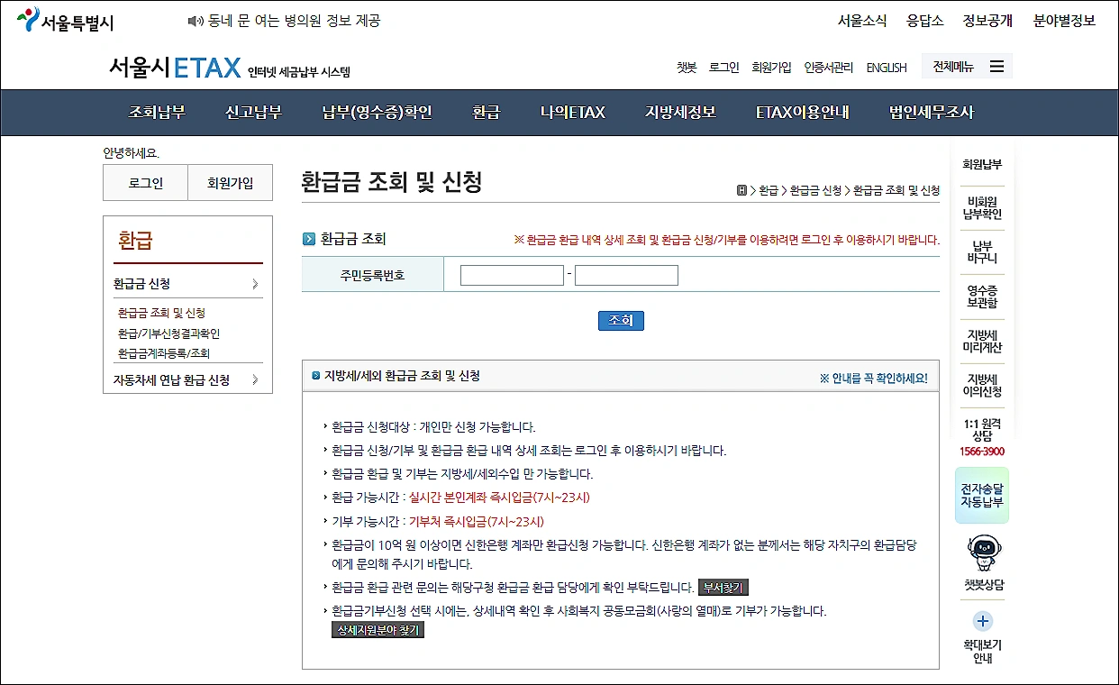Open 납부 바구니 quick menu

[982, 251]
